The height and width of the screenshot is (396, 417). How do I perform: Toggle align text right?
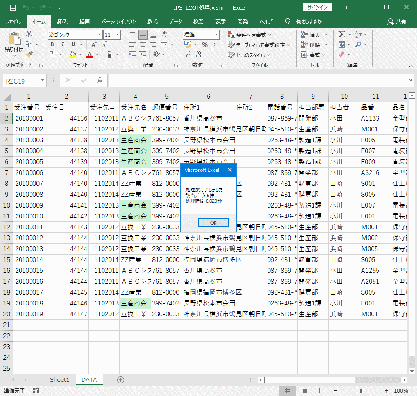click(x=153, y=44)
